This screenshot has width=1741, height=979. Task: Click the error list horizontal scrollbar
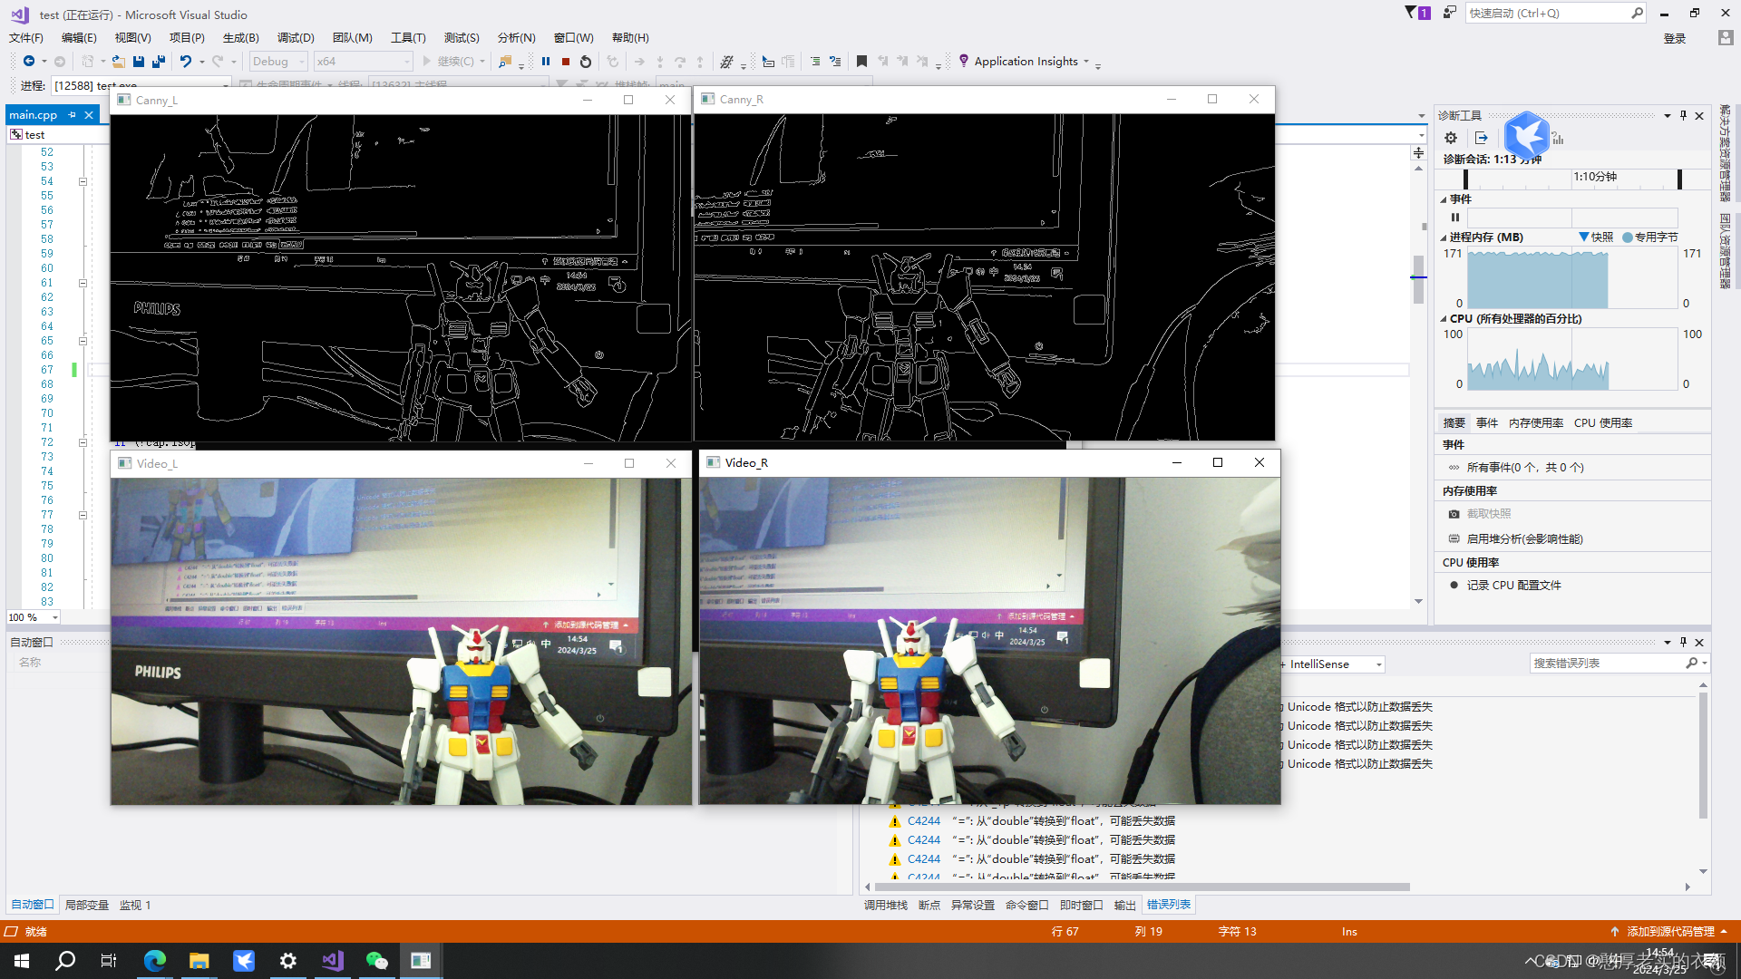tap(1143, 887)
